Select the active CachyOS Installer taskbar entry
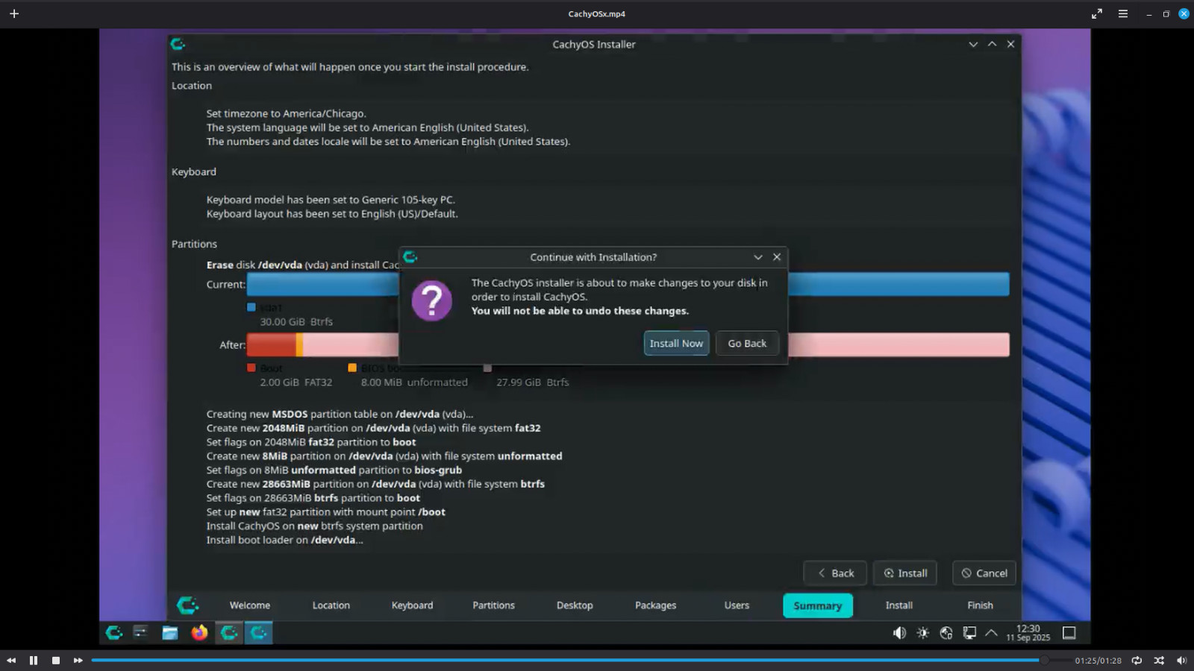This screenshot has height=671, width=1194. (258, 633)
